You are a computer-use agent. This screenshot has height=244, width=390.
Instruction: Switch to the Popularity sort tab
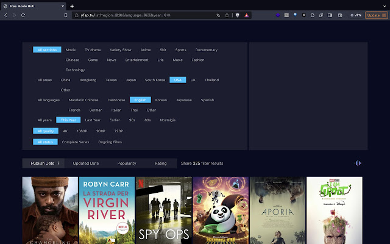(127, 163)
